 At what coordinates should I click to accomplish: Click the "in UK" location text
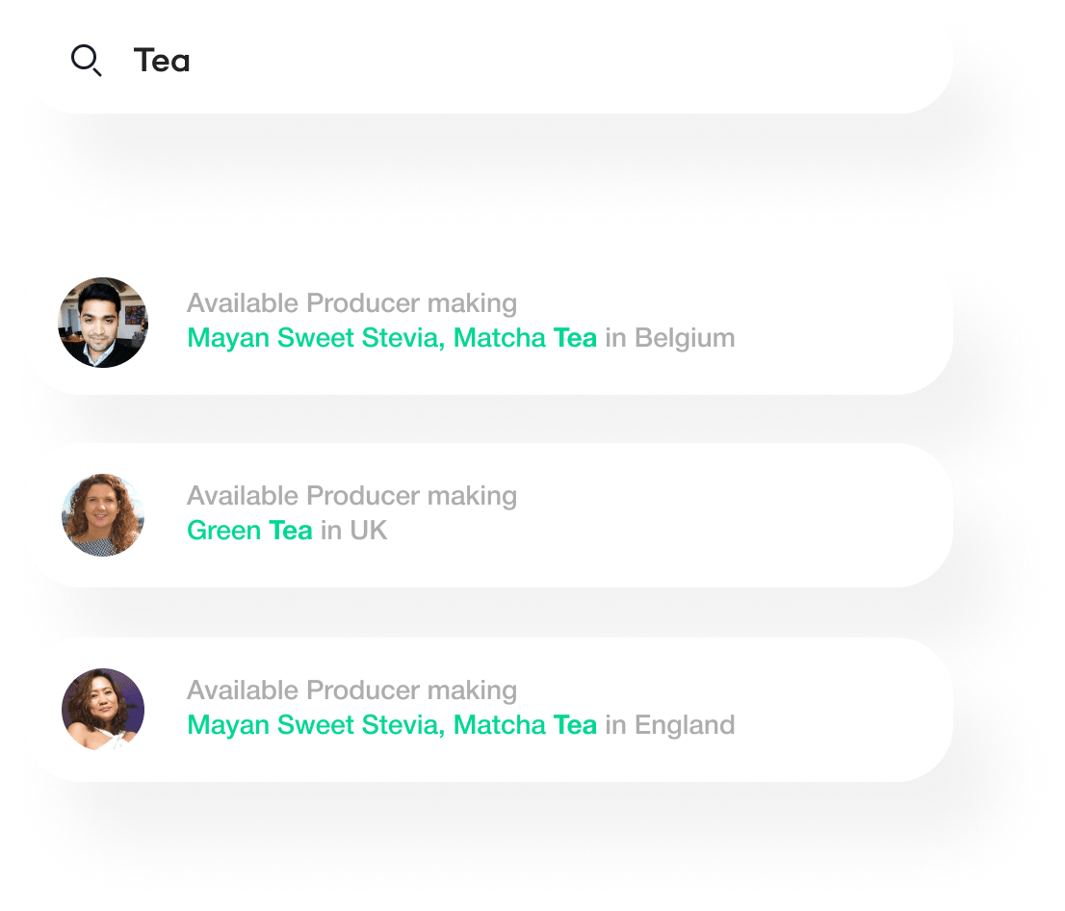tap(354, 531)
